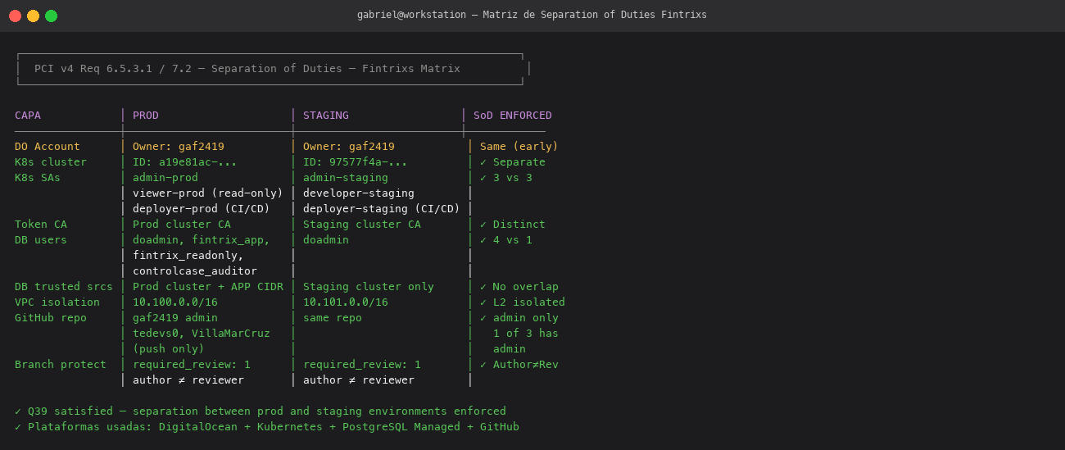Screen dimensions: 1065x450
Task: Click 'doadmin' in the STAGING column
Action: 326,240
